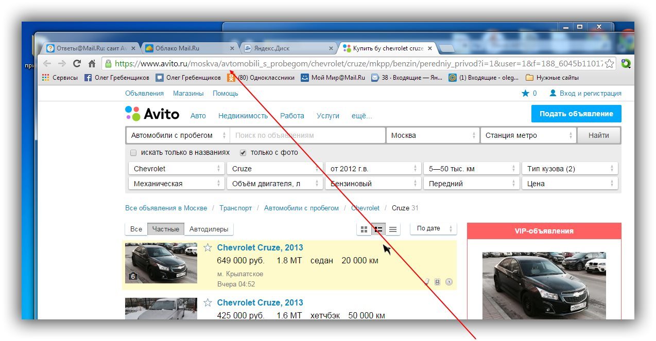Image resolution: width=656 pixels, height=341 pixels.
Task: Open the VIP-объявления car photo
Action: [544, 285]
